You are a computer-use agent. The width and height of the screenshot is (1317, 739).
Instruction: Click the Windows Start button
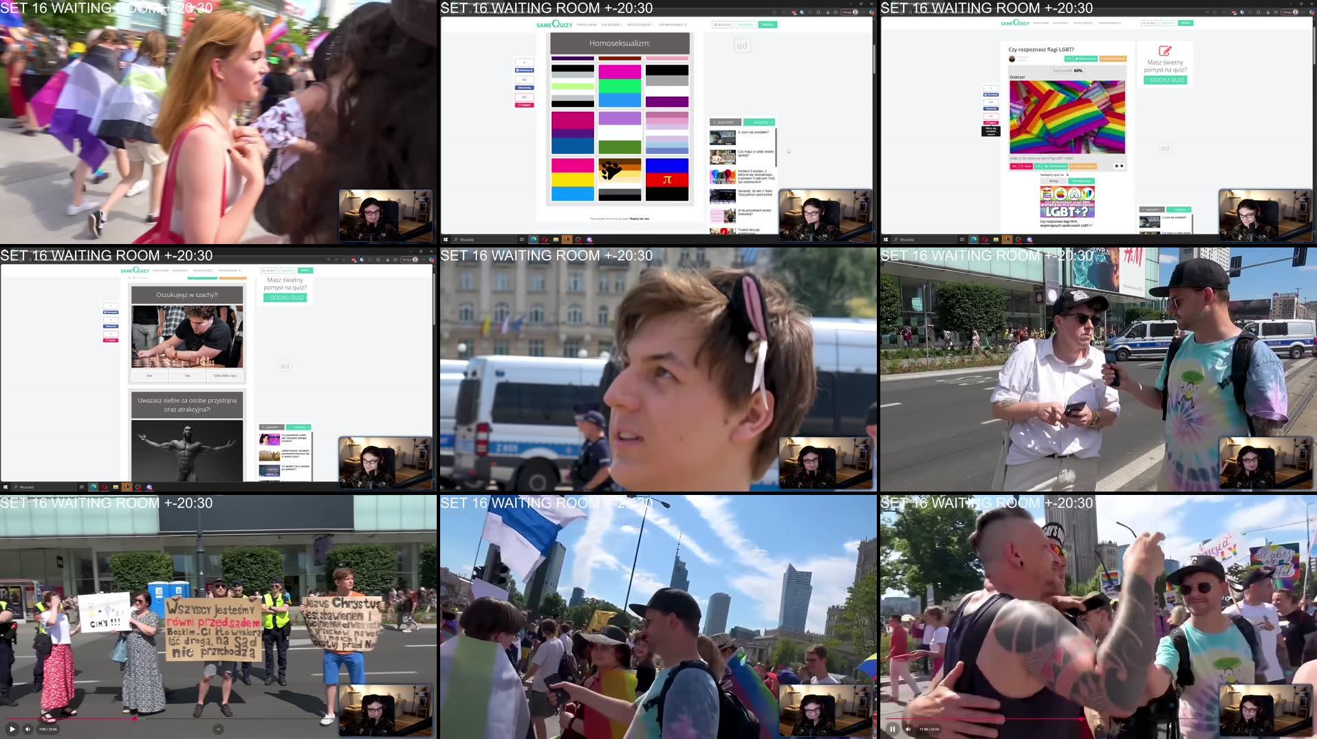point(7,487)
